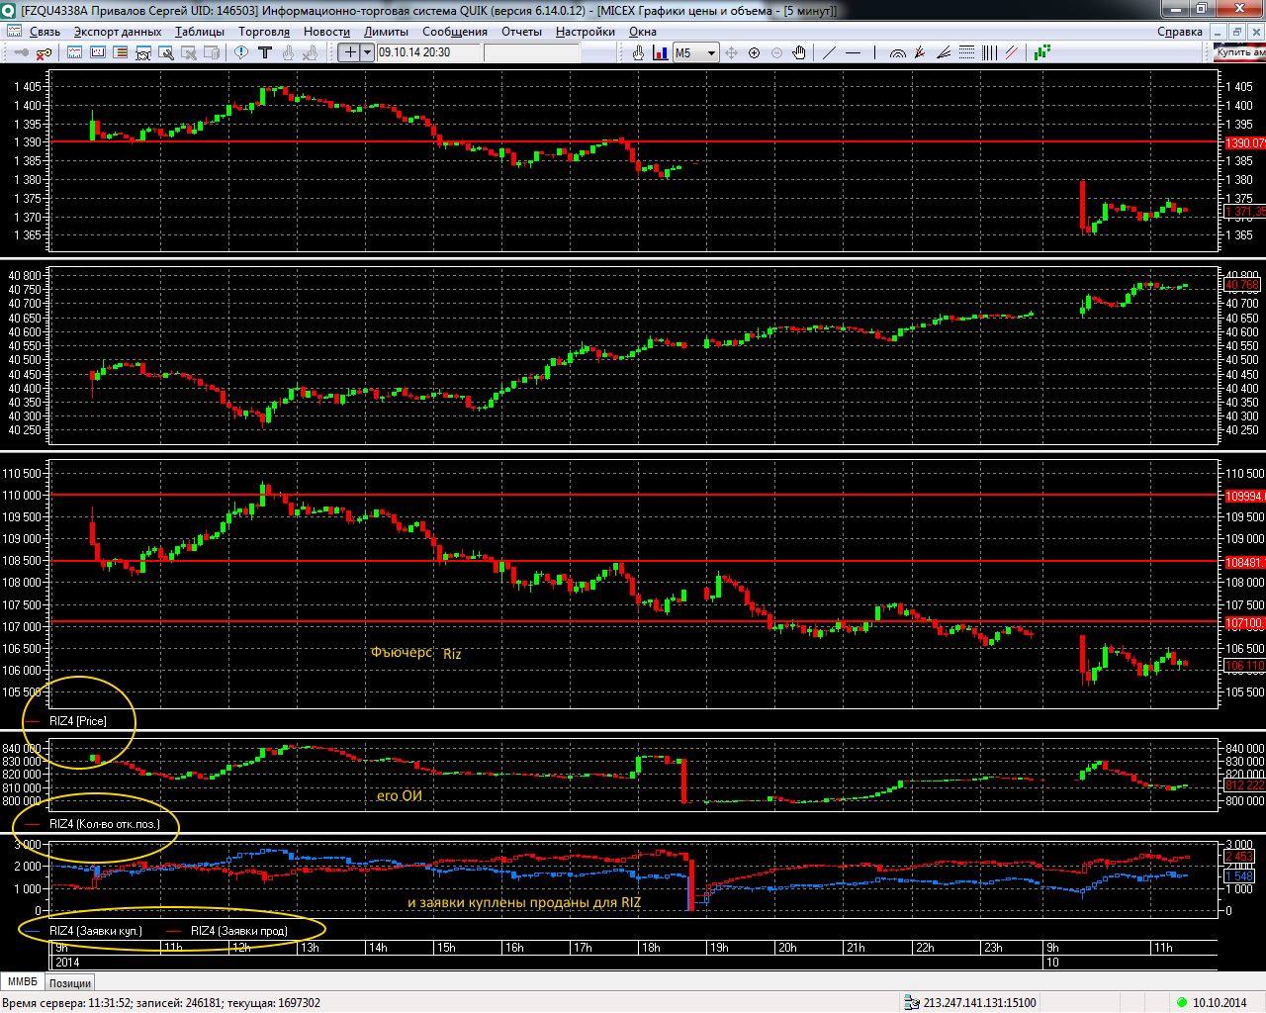Switch to the ММВБ tab
The width and height of the screenshot is (1266, 1013).
pyautogui.click(x=23, y=981)
